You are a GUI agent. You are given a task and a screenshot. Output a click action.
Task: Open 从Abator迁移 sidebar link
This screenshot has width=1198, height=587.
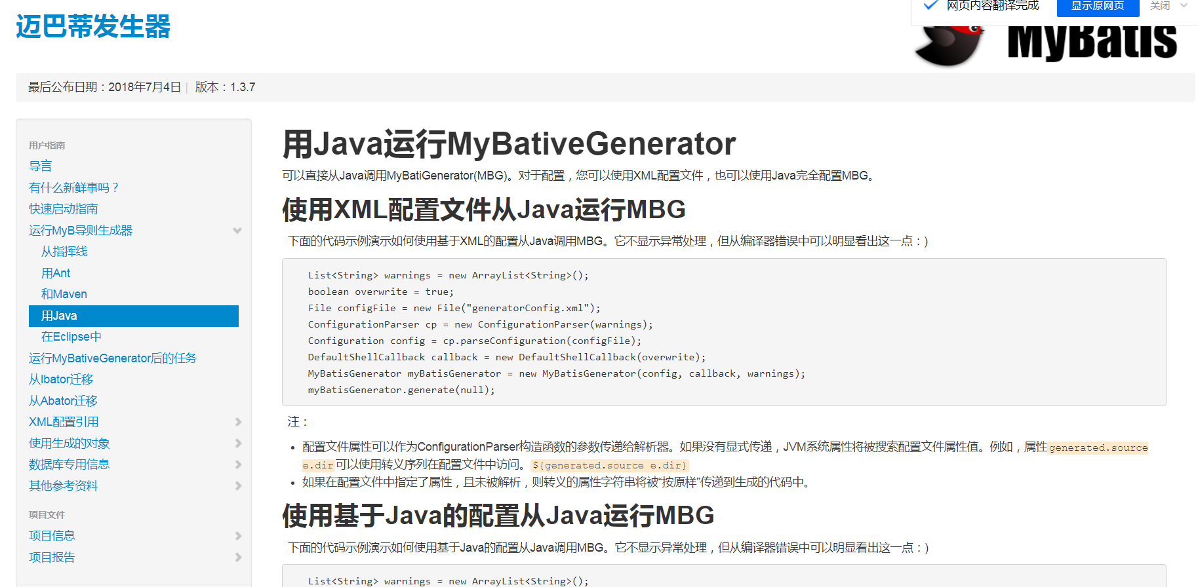click(63, 401)
